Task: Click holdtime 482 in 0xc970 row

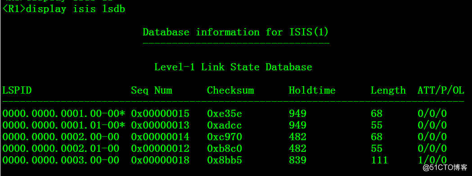Action: [298, 137]
